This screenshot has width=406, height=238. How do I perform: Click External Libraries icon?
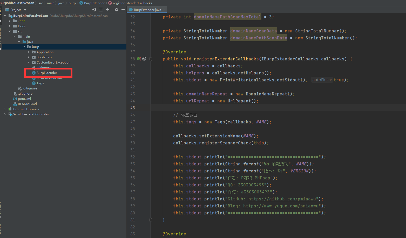tap(10, 109)
